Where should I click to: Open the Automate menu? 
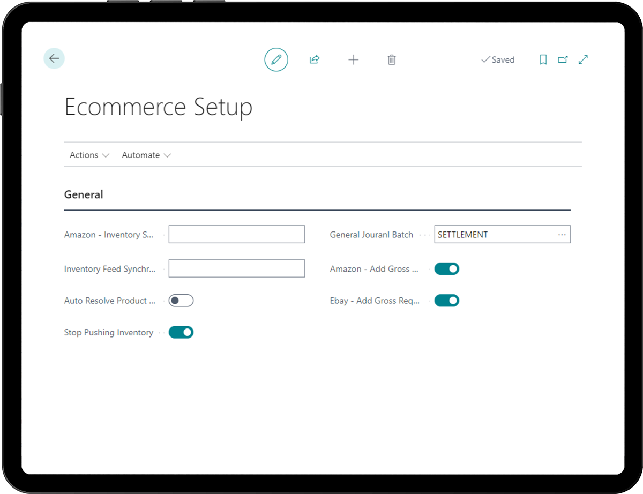click(x=141, y=155)
